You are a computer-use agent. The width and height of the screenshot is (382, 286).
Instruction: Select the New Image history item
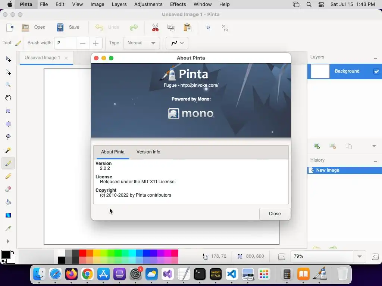click(344, 170)
